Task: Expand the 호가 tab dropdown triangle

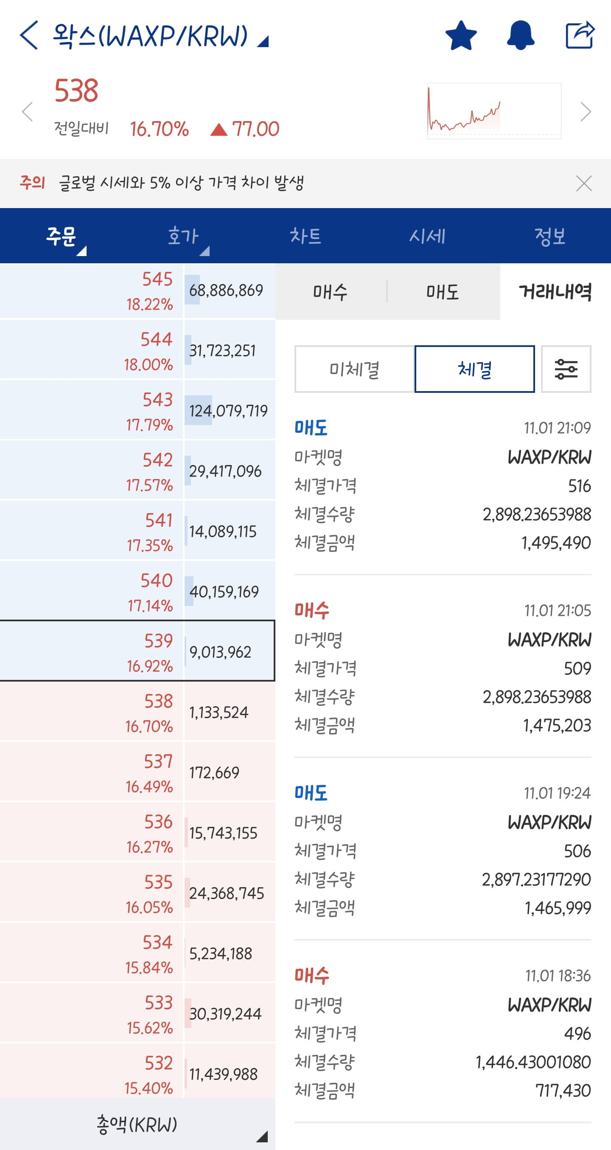Action: click(x=204, y=251)
